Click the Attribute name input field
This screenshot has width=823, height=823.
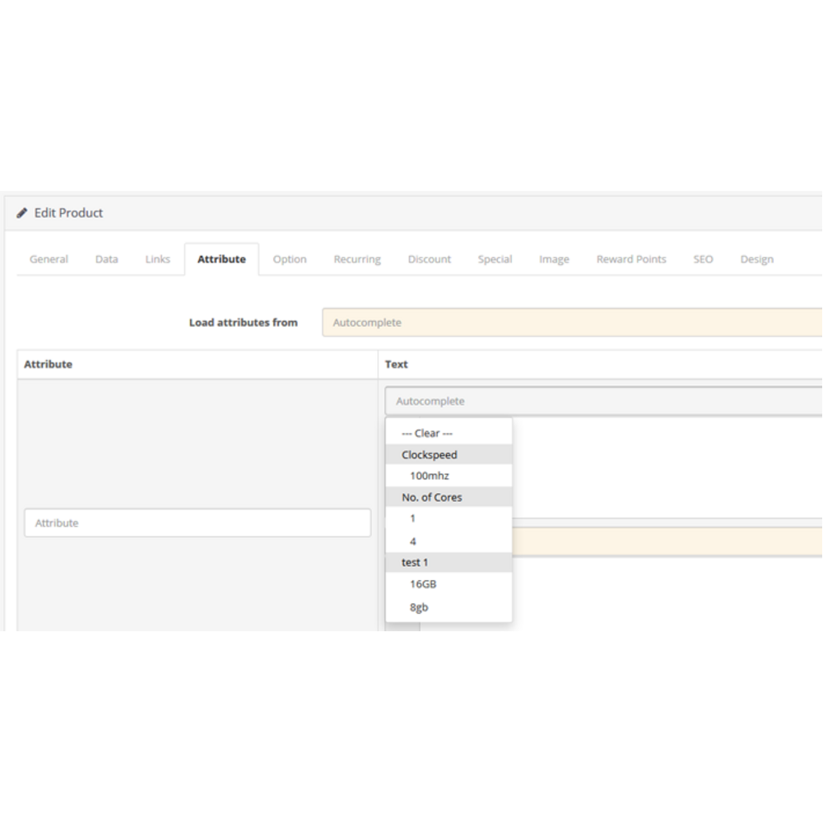(x=198, y=523)
